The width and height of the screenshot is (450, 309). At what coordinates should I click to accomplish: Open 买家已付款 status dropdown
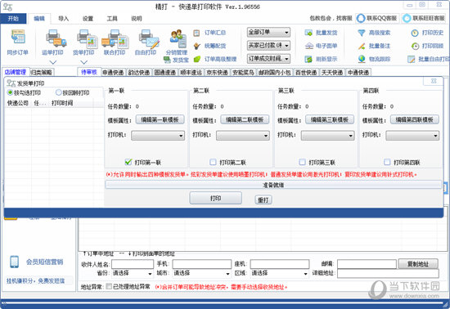(268, 45)
